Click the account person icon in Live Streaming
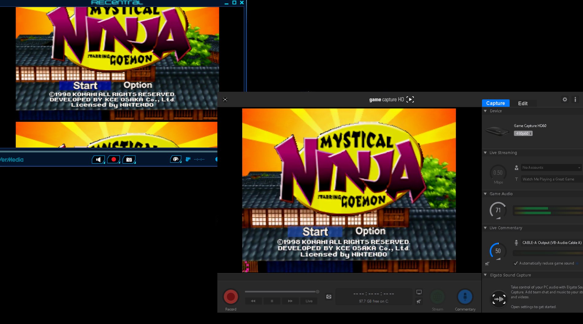The height and width of the screenshot is (324, 583). [x=516, y=168]
